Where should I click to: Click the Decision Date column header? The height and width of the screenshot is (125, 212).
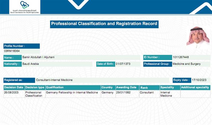point(14,87)
